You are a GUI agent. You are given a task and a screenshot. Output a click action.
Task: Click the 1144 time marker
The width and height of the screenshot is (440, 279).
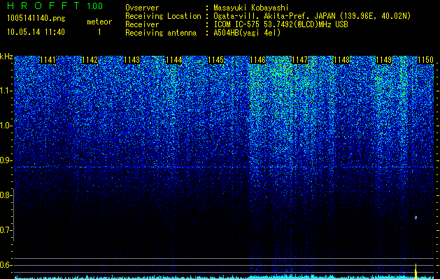coord(173,60)
